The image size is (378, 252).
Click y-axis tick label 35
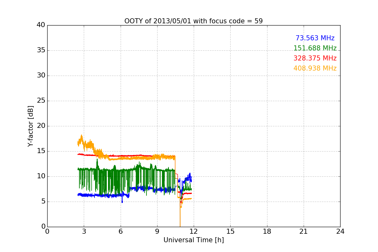tap(41, 50)
